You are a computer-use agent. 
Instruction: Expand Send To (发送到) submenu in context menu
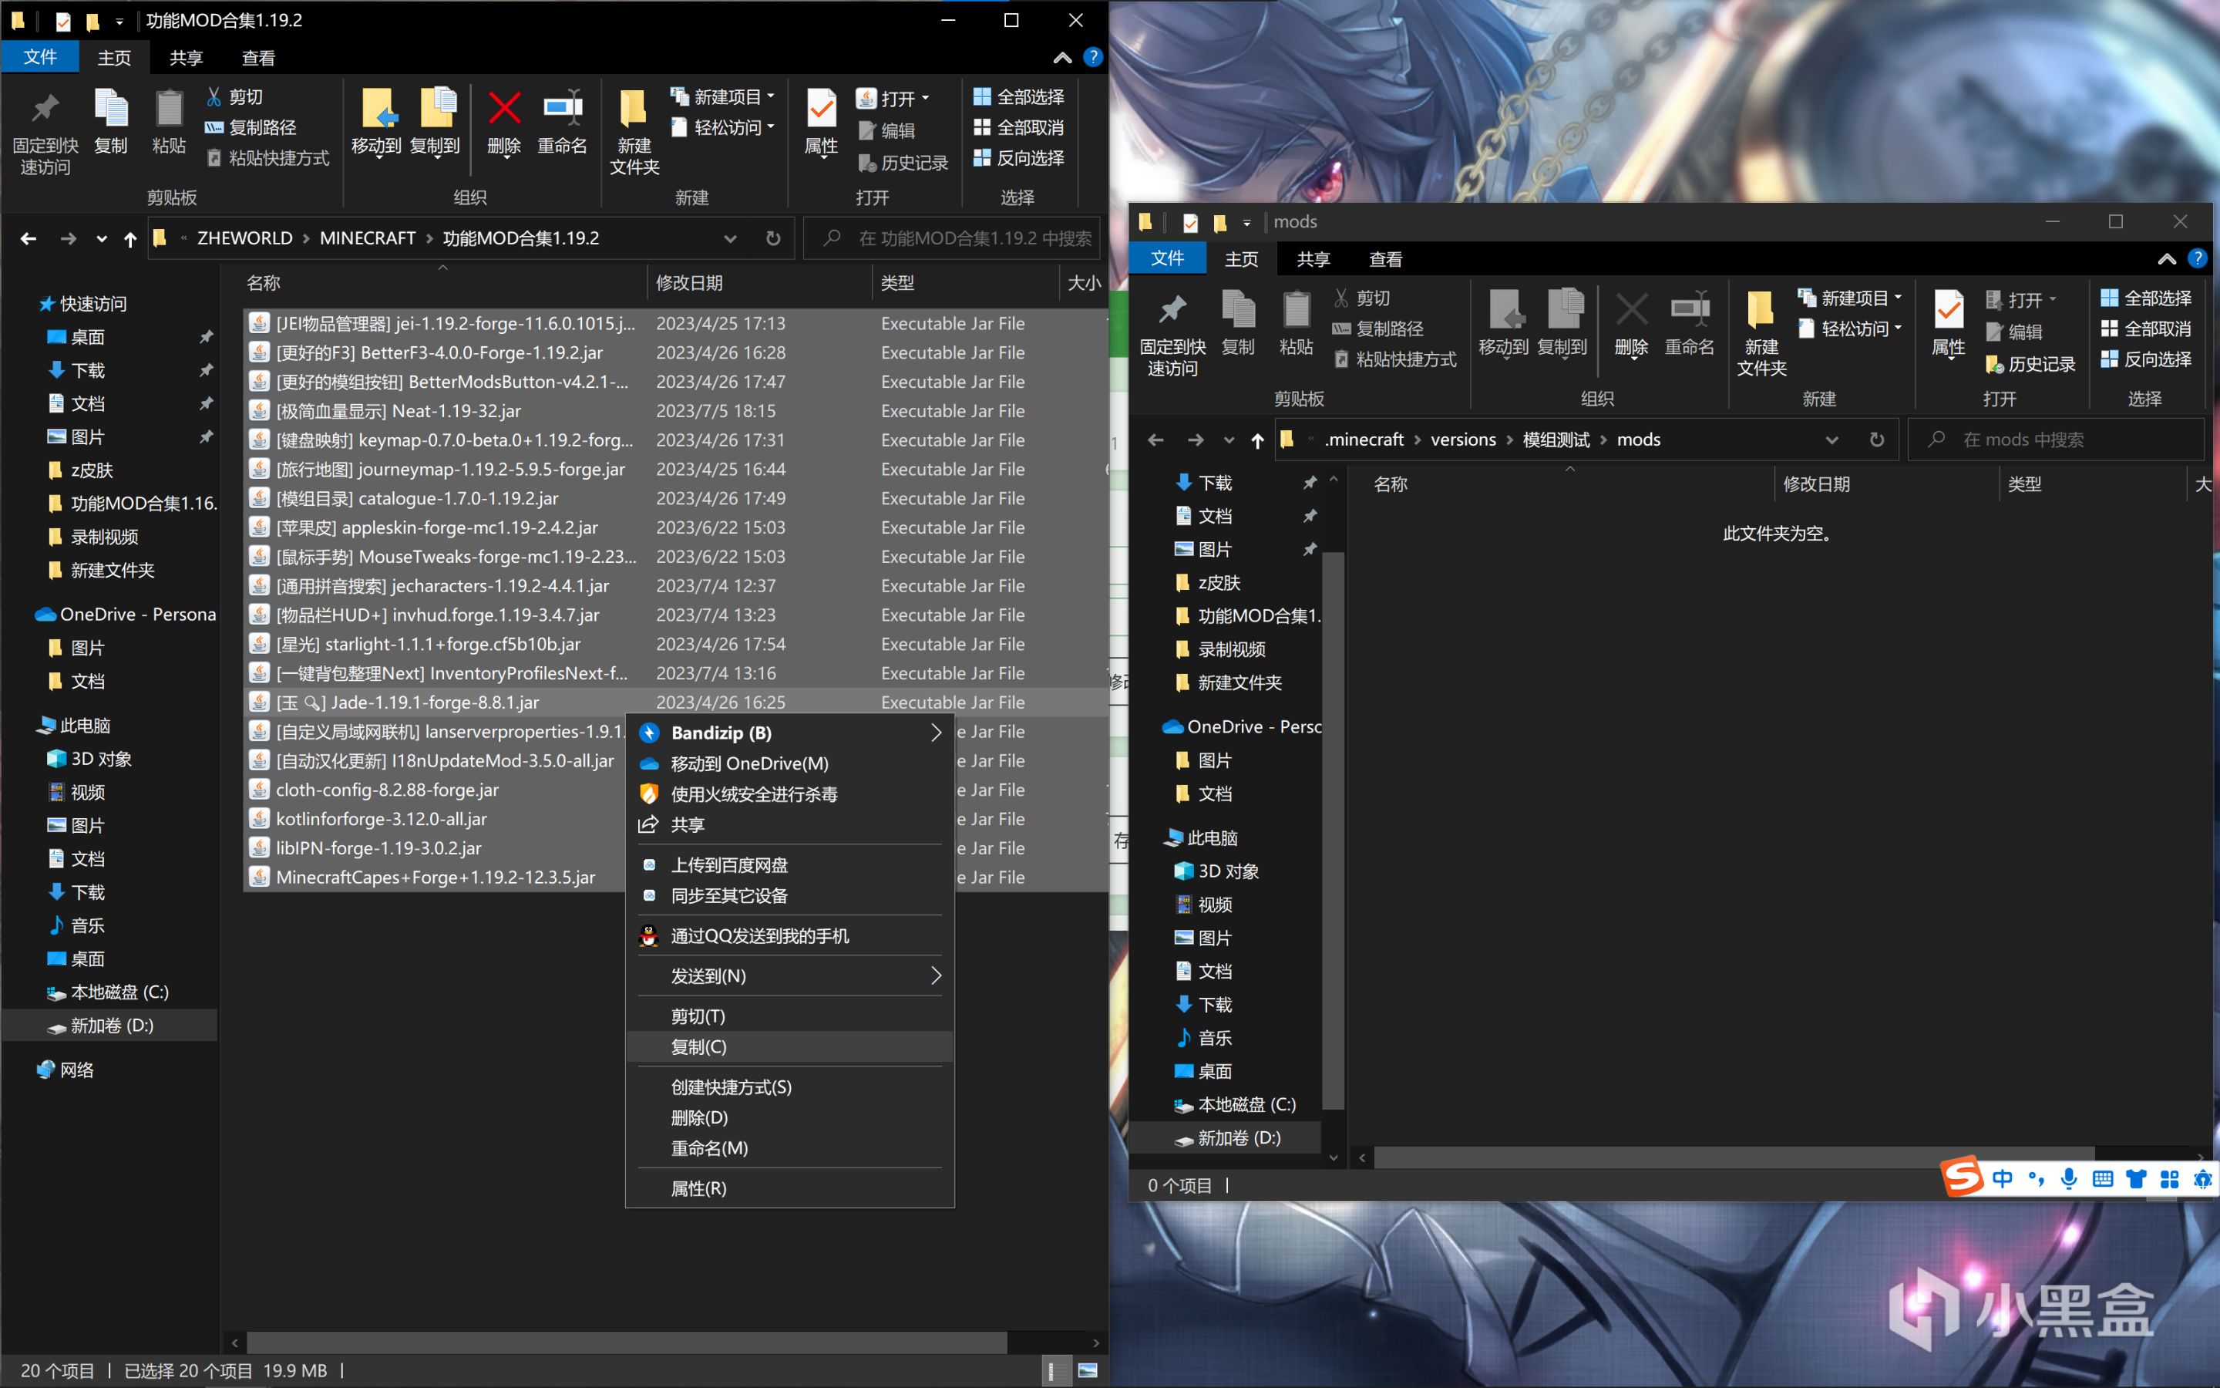(x=936, y=975)
